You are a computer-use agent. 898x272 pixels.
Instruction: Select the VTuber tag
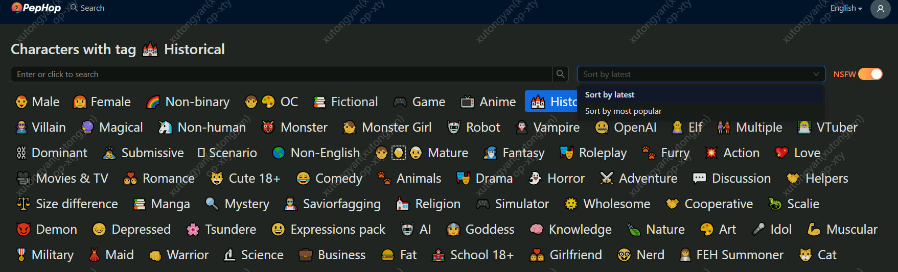pos(827,127)
